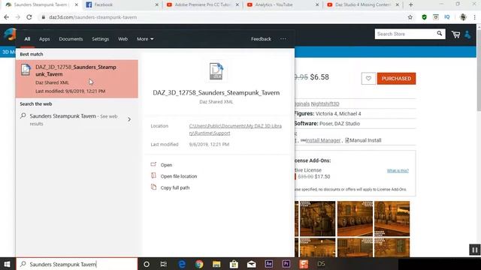Bookmark this page with the star icon

tap(410, 17)
